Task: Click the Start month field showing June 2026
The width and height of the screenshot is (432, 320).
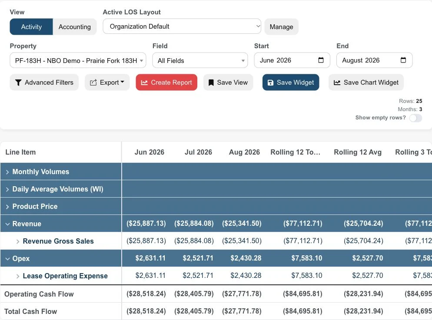Action: pos(292,60)
